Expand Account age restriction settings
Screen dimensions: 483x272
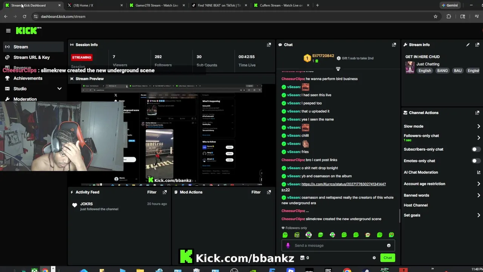click(478, 184)
